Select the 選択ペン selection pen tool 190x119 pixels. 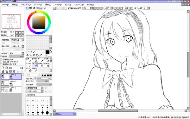pos(41,65)
